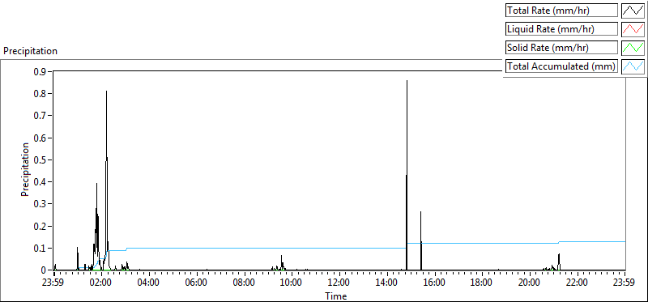Click the Time axis label
Viewport: 648px width, 302px height.
coord(336,296)
